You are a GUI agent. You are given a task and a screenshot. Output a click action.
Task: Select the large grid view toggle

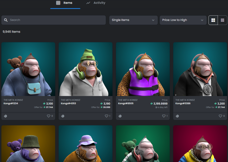click(x=213, y=20)
